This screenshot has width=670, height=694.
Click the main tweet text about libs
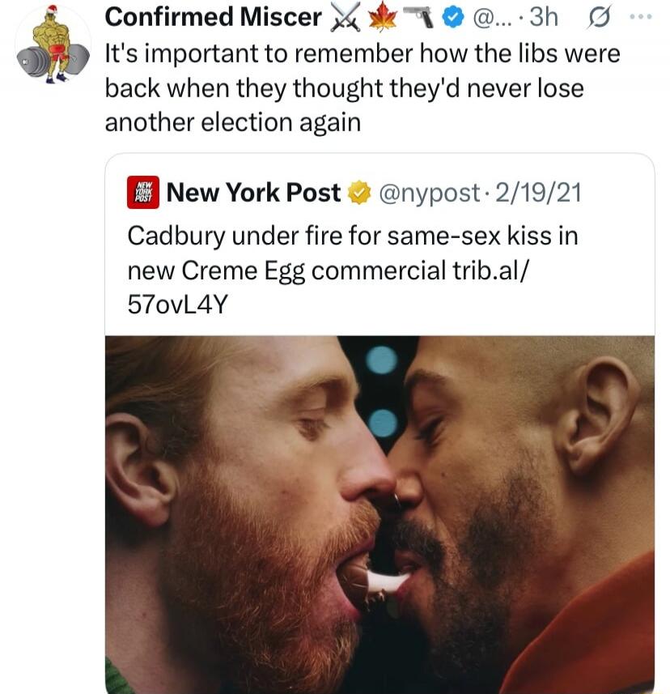click(363, 88)
